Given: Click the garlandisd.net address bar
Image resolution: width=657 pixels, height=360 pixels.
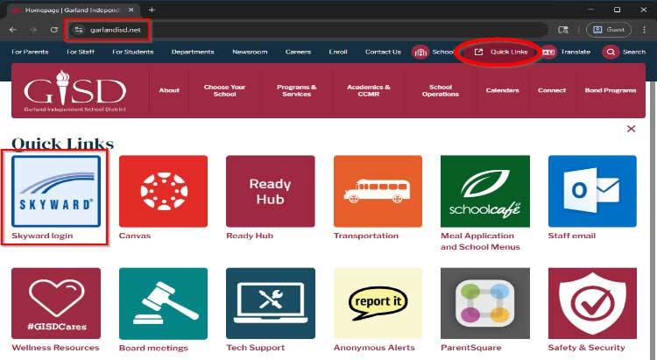Looking at the screenshot, I should coord(308,30).
